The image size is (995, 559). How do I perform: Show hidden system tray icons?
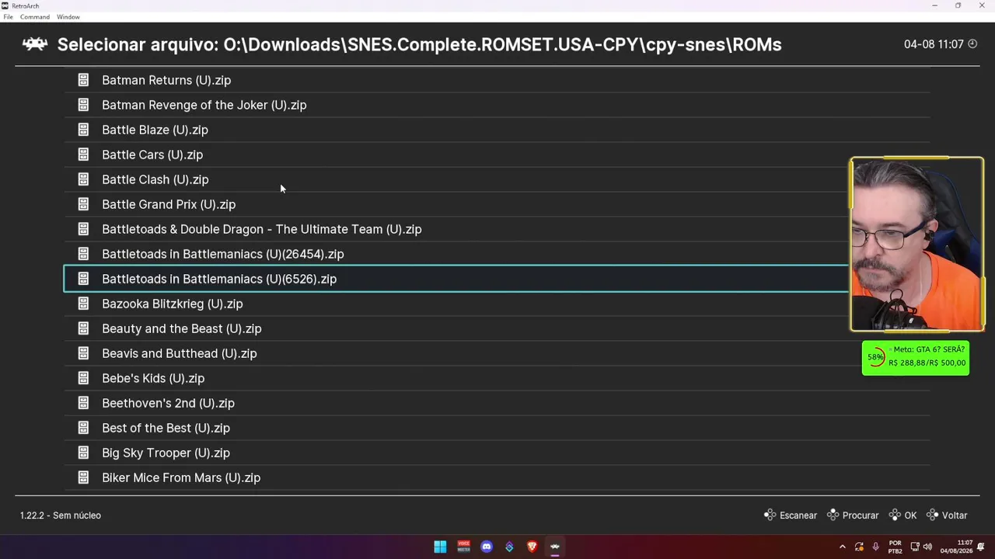[x=842, y=547]
